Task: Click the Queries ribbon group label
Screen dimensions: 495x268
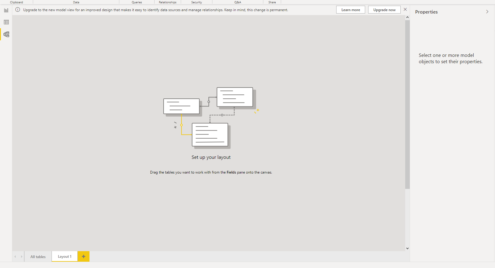Action: point(137,2)
